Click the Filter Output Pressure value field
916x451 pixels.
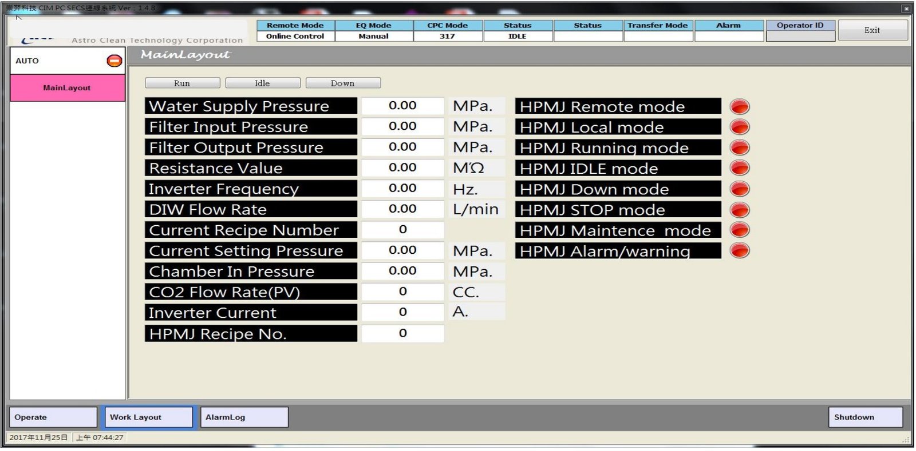pyautogui.click(x=403, y=147)
